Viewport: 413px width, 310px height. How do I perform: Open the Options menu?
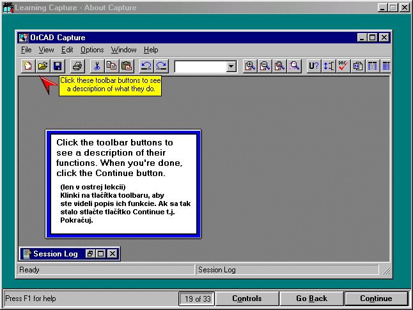pyautogui.click(x=92, y=50)
